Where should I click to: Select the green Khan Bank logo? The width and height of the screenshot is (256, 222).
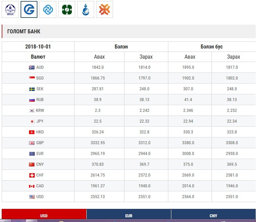[x=67, y=9]
